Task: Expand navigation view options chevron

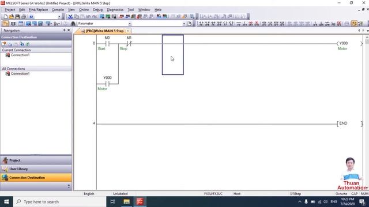Action: pos(69,186)
